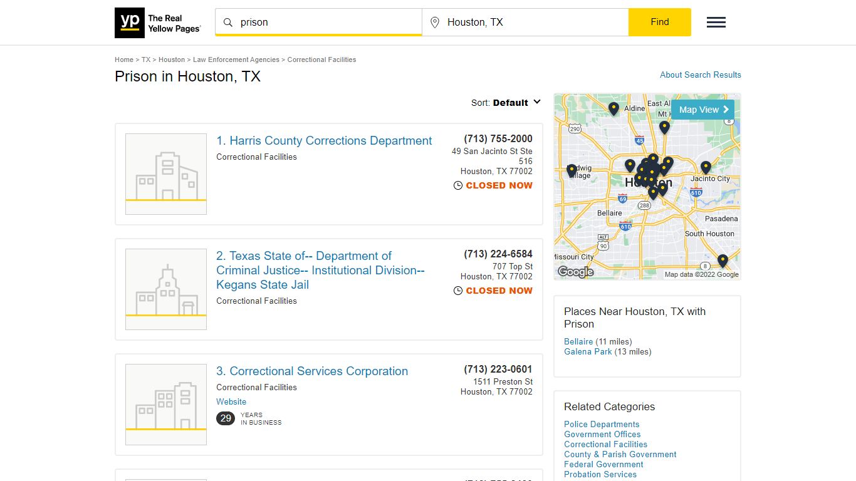Screen dimensions: 856x481
Task: Click the location pin icon in the search bar
Action: 435,23
